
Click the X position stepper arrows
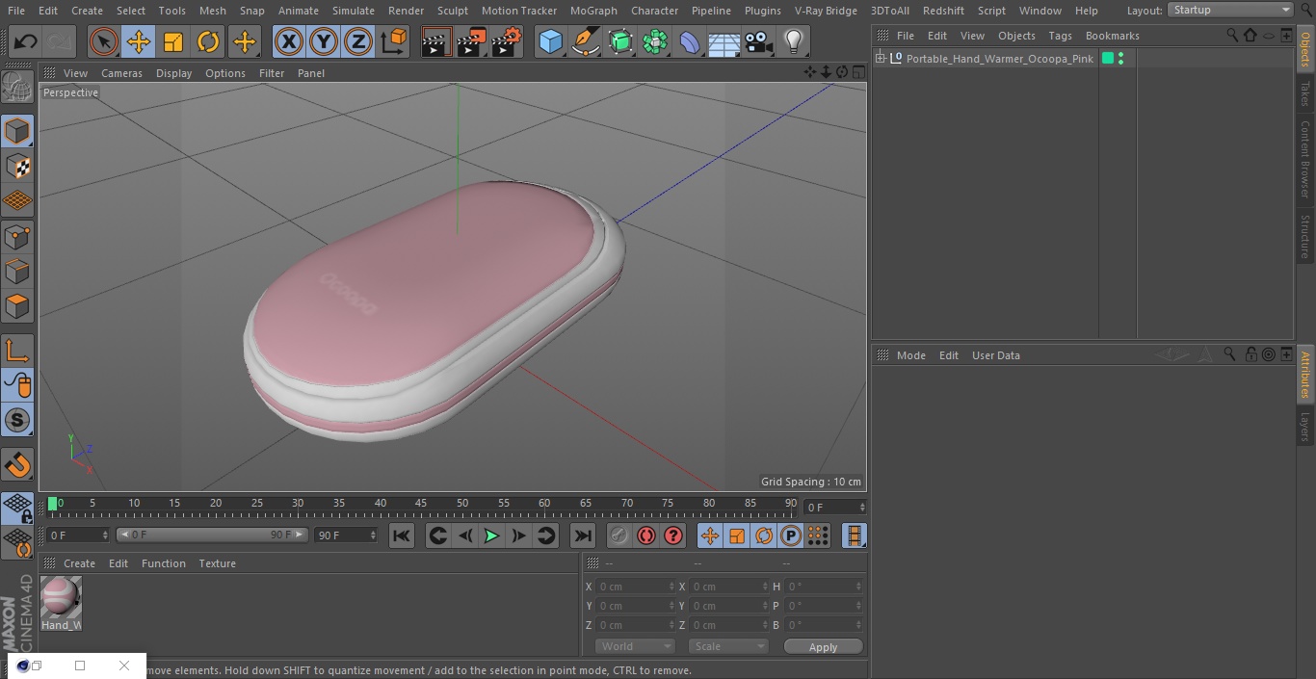(671, 587)
